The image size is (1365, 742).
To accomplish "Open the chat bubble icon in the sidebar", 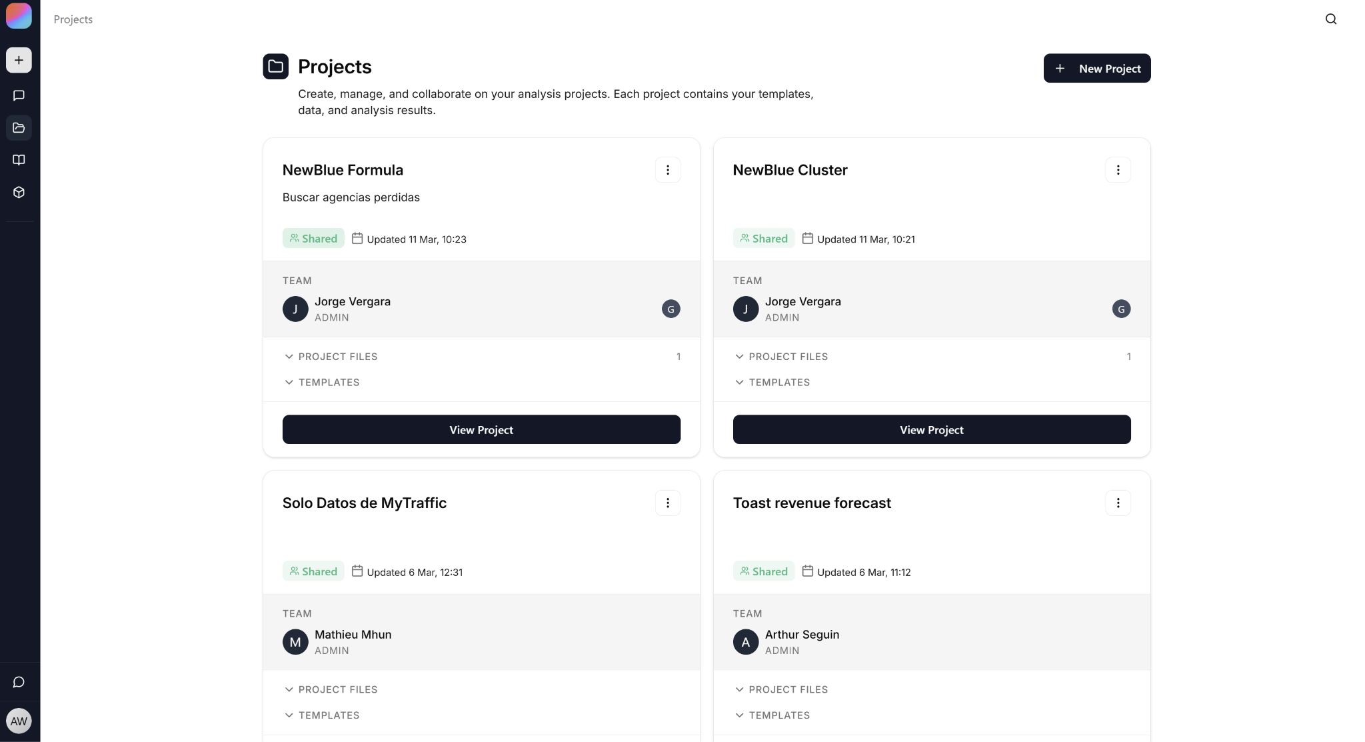I will click(19, 95).
